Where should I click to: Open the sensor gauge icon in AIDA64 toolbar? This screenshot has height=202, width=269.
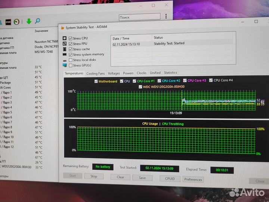[x=17, y=22]
